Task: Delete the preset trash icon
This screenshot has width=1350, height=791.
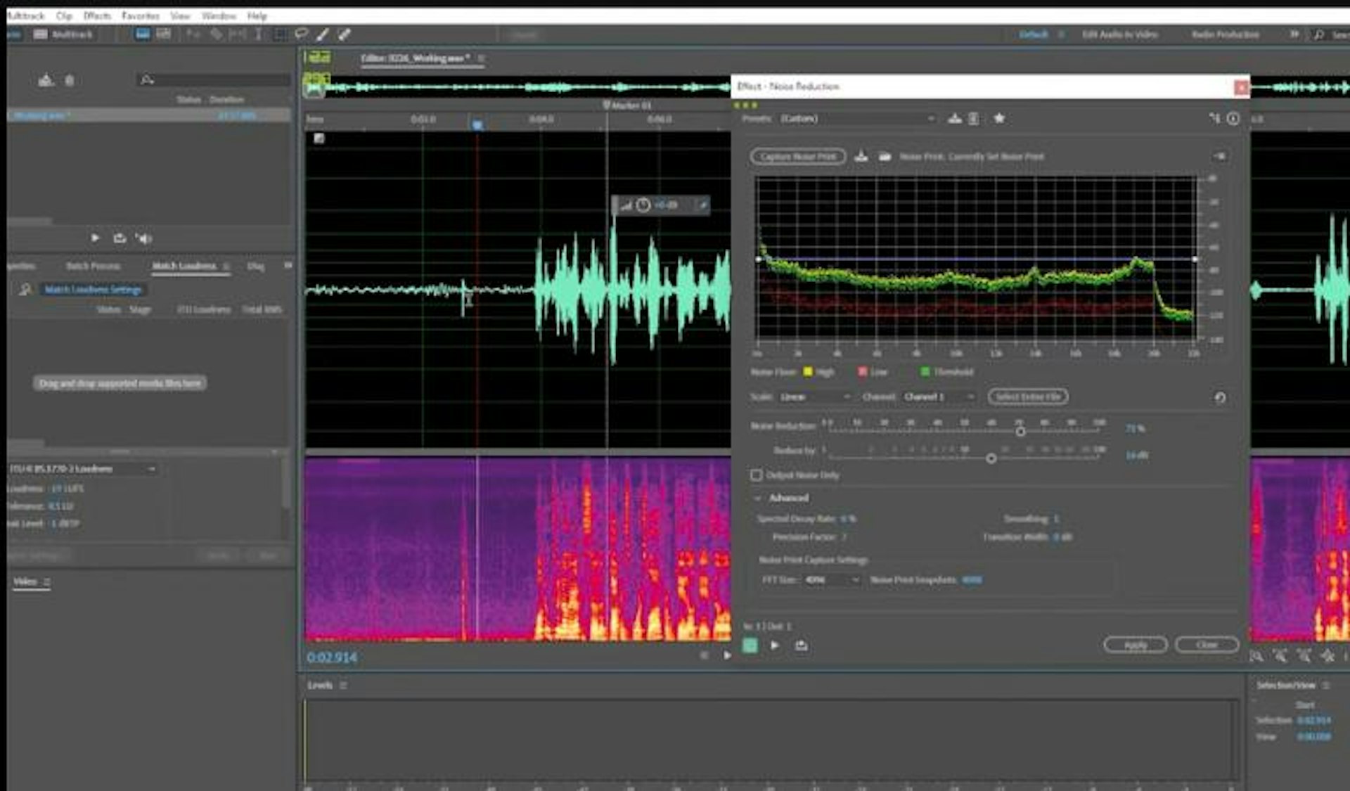Action: click(x=974, y=119)
